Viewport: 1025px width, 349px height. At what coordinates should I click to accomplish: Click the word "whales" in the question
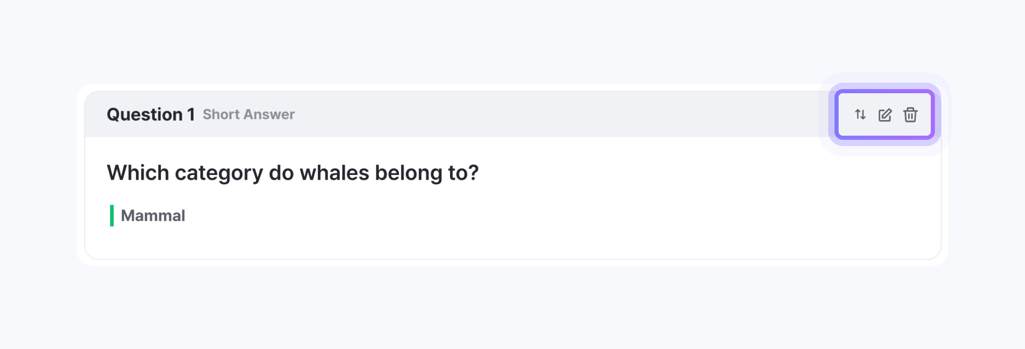[334, 173]
